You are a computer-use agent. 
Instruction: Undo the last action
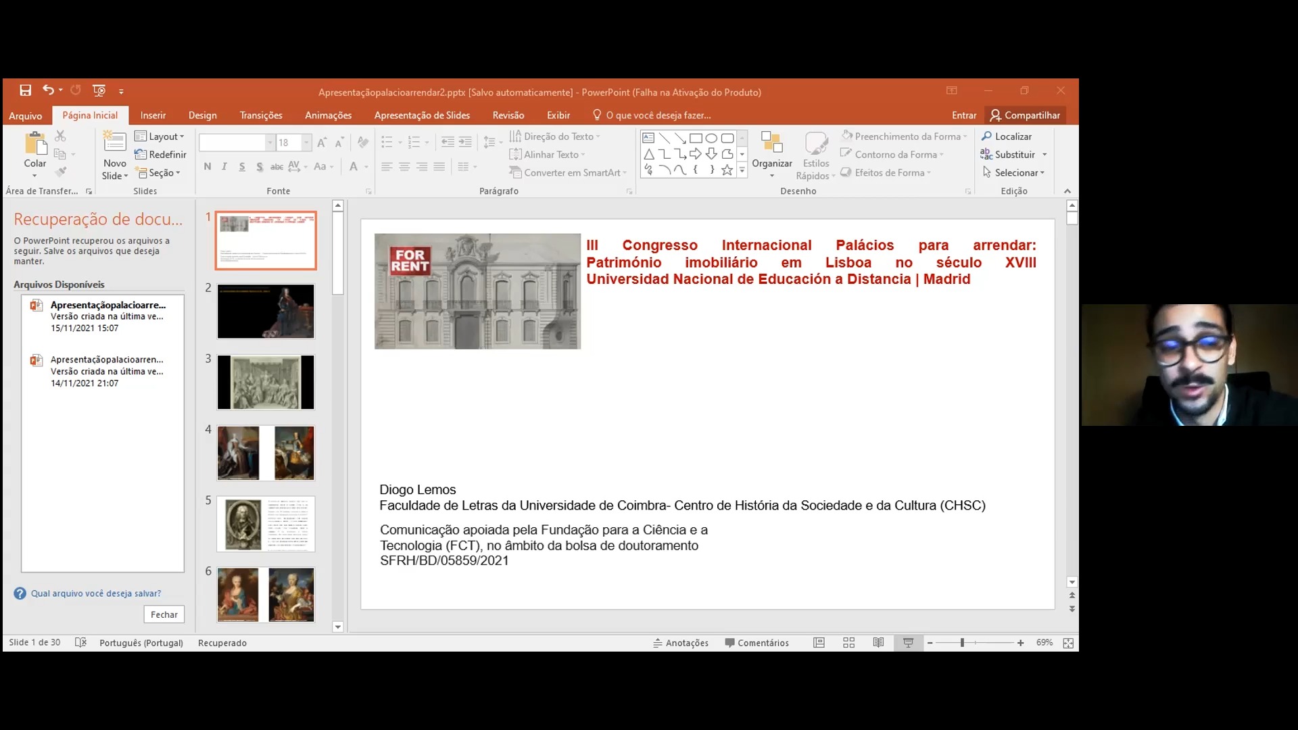pos(48,90)
